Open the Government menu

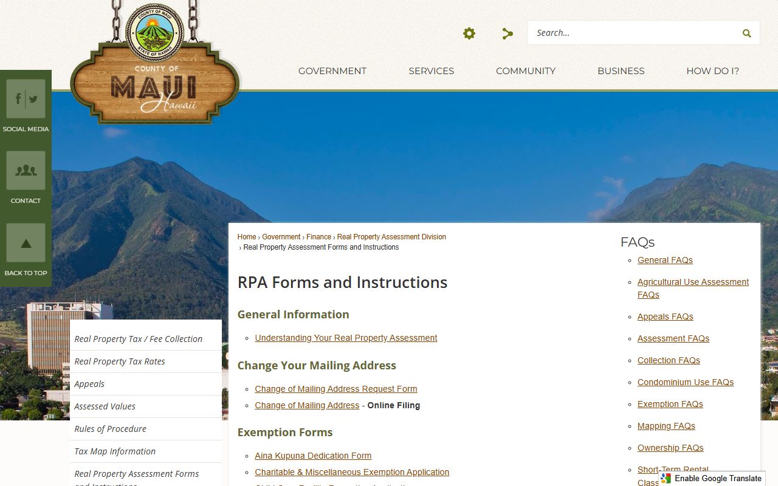332,71
